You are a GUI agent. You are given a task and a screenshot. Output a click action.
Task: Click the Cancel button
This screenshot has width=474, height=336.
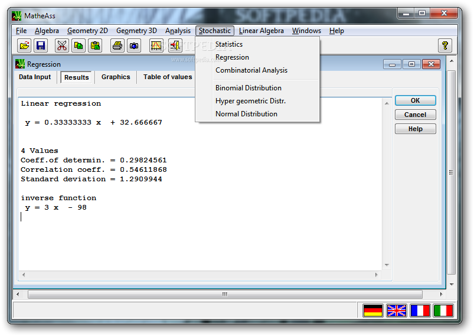pos(416,115)
